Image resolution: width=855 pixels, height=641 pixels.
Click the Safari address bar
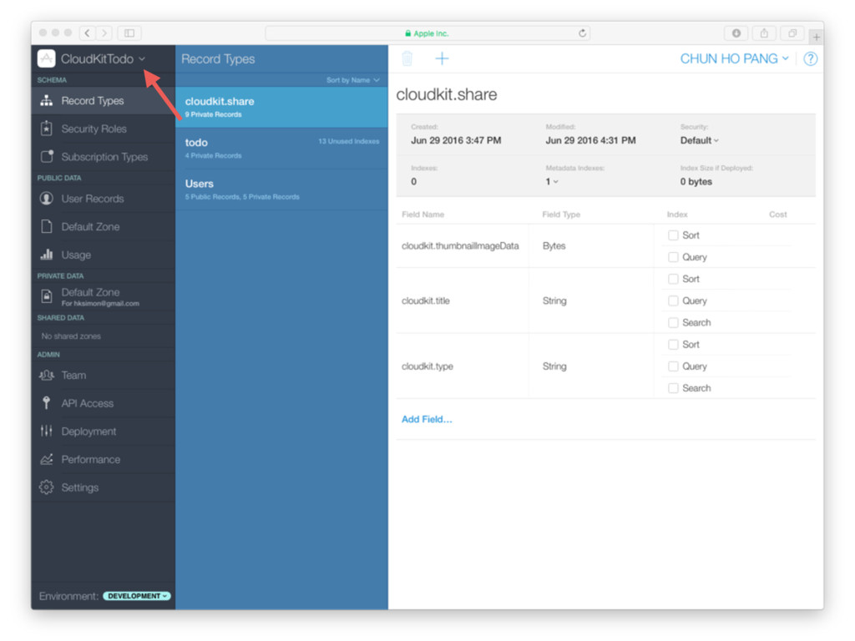point(427,33)
